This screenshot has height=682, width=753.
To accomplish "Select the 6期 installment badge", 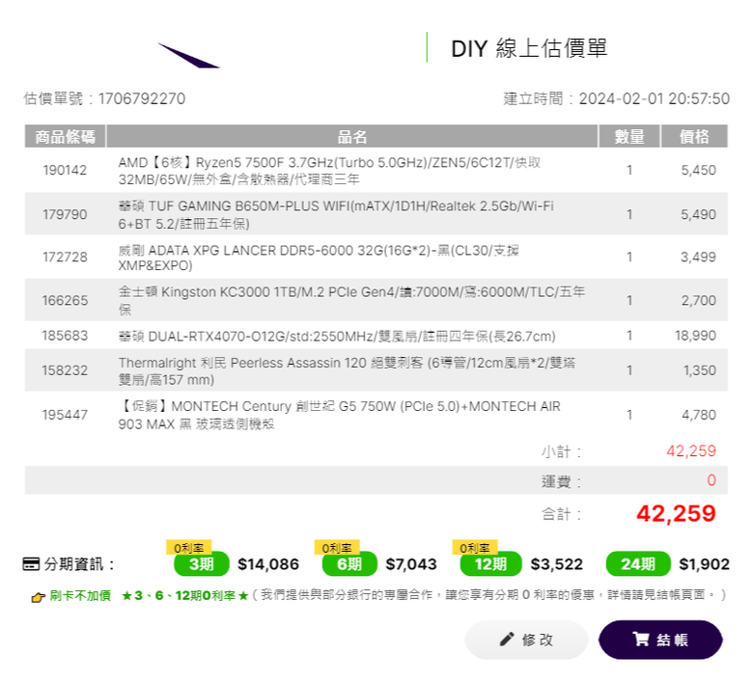I will click(349, 563).
